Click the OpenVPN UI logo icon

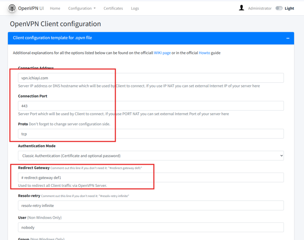pos(12,8)
